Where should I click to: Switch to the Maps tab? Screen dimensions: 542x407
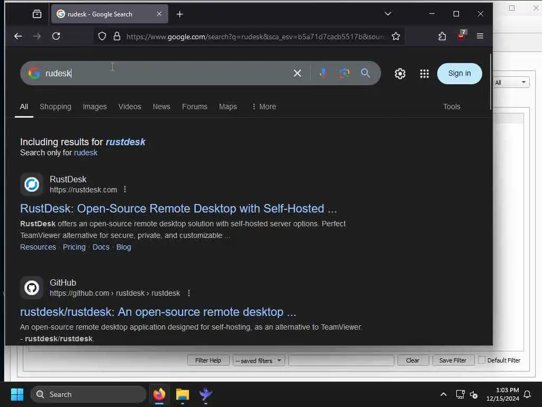pyautogui.click(x=228, y=107)
